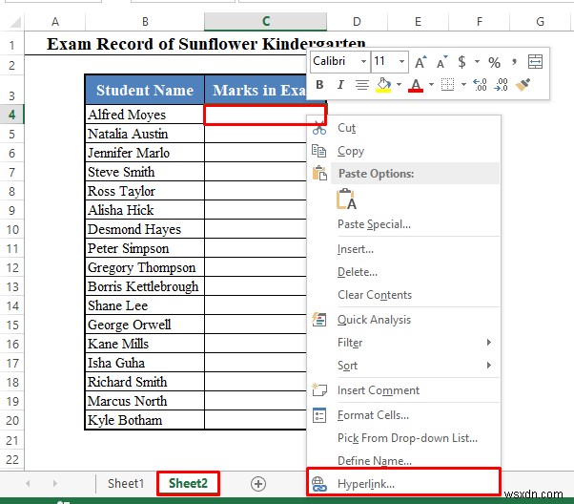Select column E header
Screen dimensions: 574x504
point(418,22)
